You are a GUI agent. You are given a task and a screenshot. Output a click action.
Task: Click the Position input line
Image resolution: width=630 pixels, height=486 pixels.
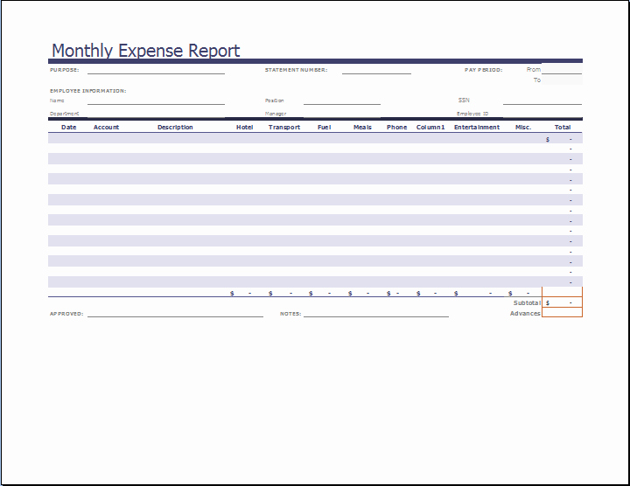pos(341,101)
